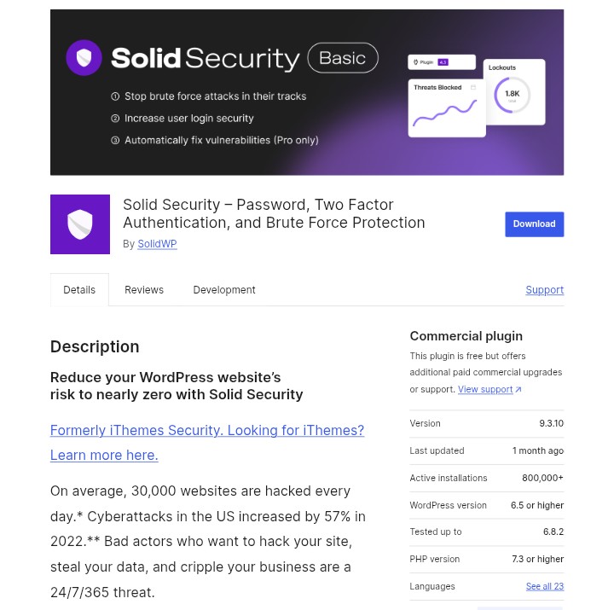Go to the Development tab
Image resolution: width=614 pixels, height=610 pixels.
pos(224,290)
